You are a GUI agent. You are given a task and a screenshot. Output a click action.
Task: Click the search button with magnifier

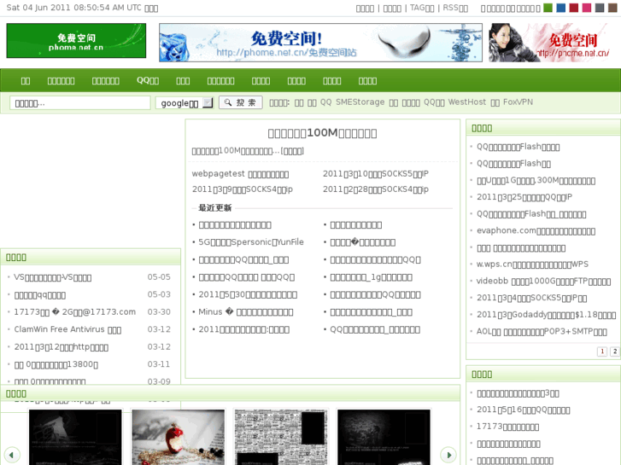(x=240, y=102)
